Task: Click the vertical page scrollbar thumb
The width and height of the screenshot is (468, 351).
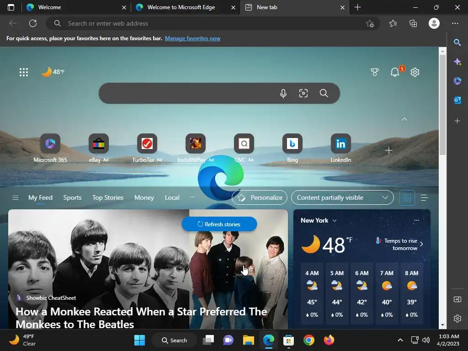Action: click(x=442, y=105)
